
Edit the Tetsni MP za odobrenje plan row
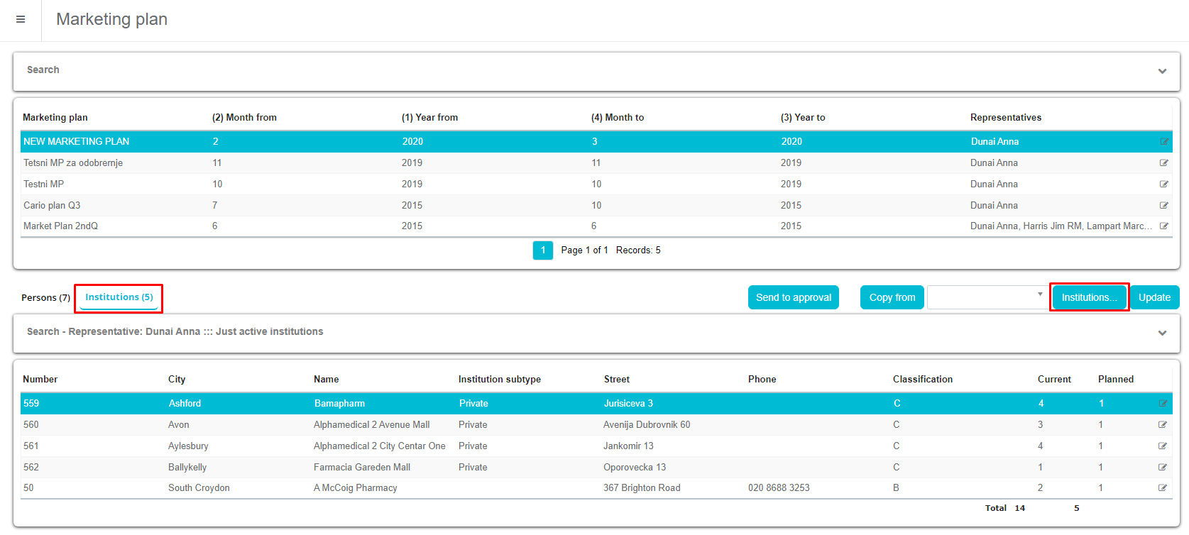tap(1163, 163)
